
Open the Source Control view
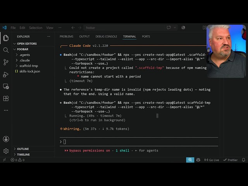6,62
